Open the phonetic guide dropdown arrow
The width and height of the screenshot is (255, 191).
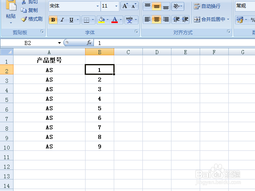tap(136, 20)
